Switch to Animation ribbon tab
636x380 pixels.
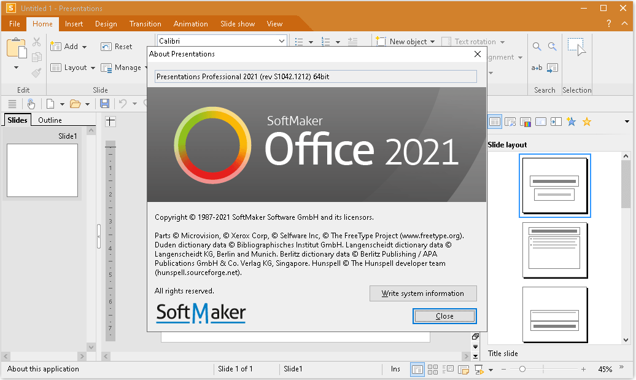coord(191,24)
